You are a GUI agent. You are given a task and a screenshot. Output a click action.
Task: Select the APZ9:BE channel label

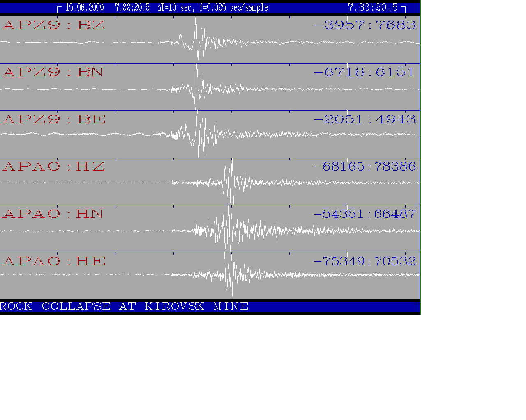[54, 119]
